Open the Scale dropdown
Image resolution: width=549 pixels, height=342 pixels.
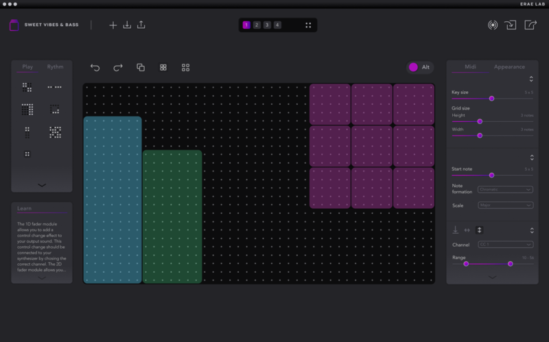click(505, 205)
